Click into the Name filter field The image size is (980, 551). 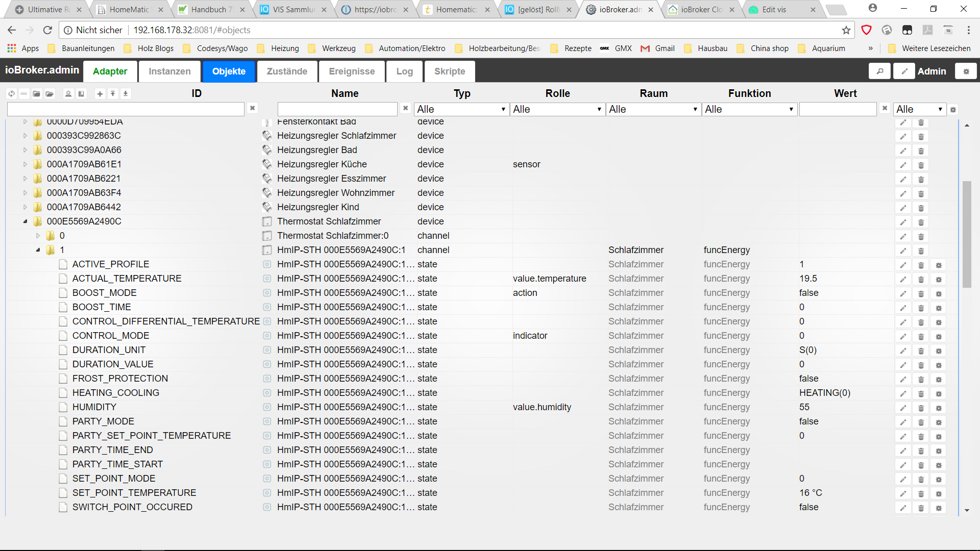[337, 109]
